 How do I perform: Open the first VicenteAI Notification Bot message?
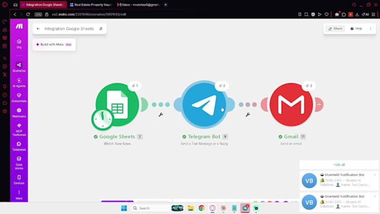(339, 180)
